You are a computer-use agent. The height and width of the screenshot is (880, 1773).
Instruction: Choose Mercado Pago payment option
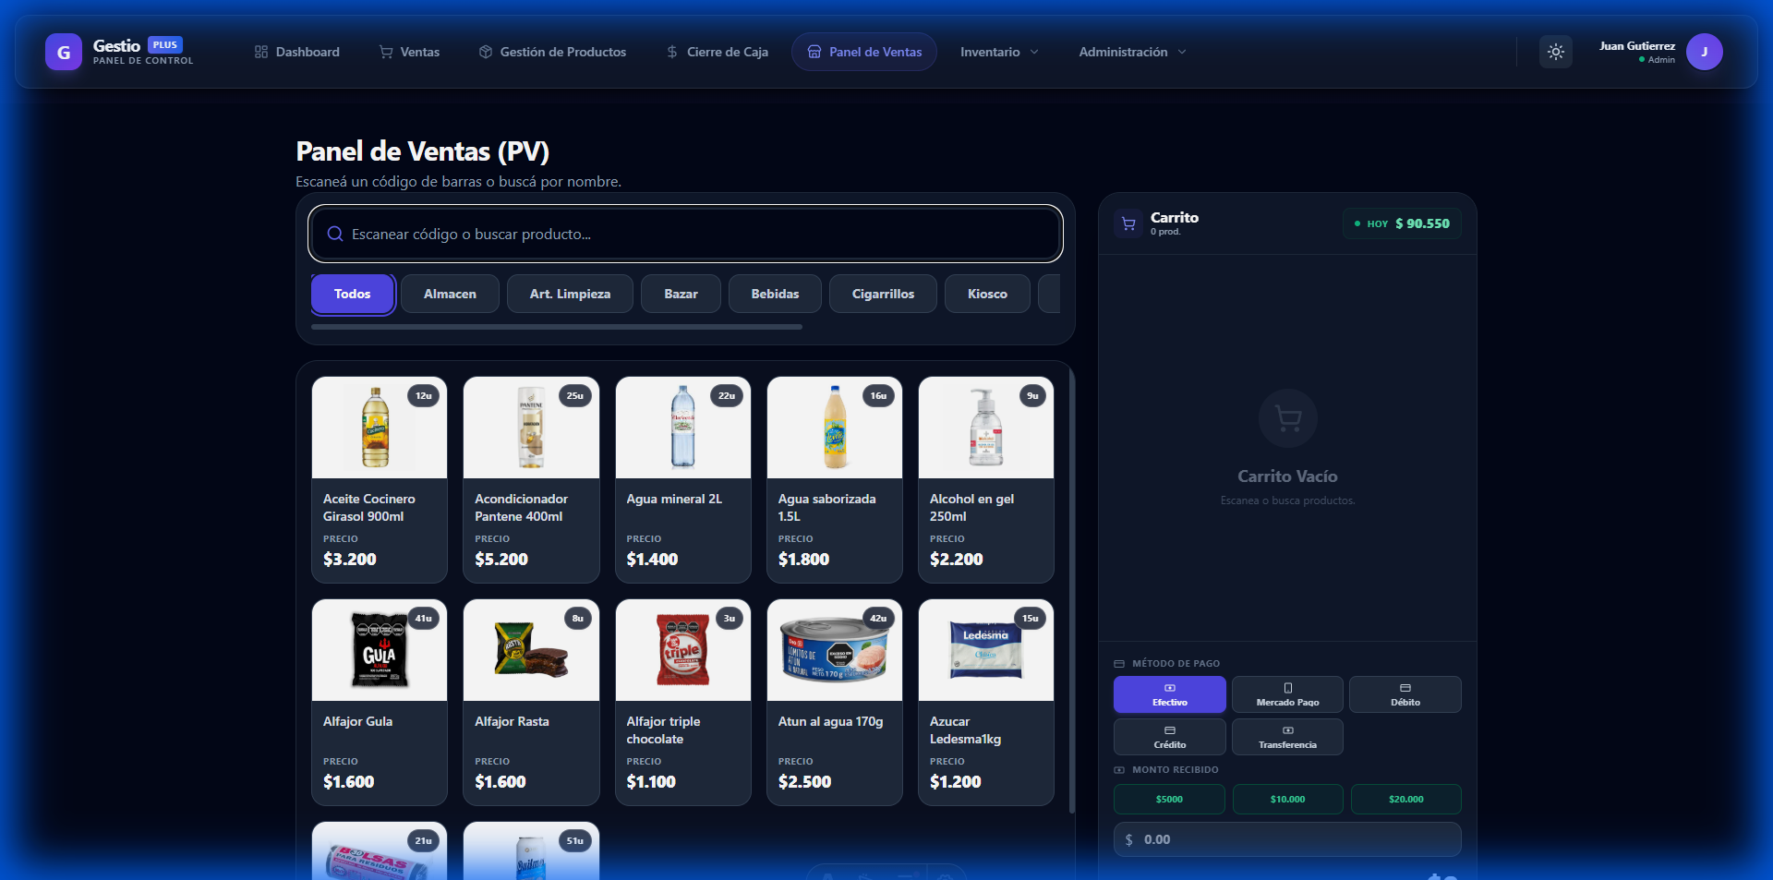pos(1287,694)
